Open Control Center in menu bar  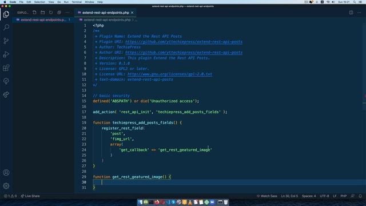[360, 2]
